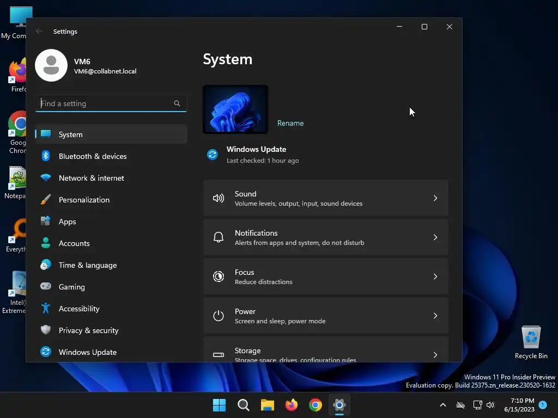This screenshot has width=558, height=418.
Task: Click the Accessibility figure icon
Action: pyautogui.click(x=46, y=308)
